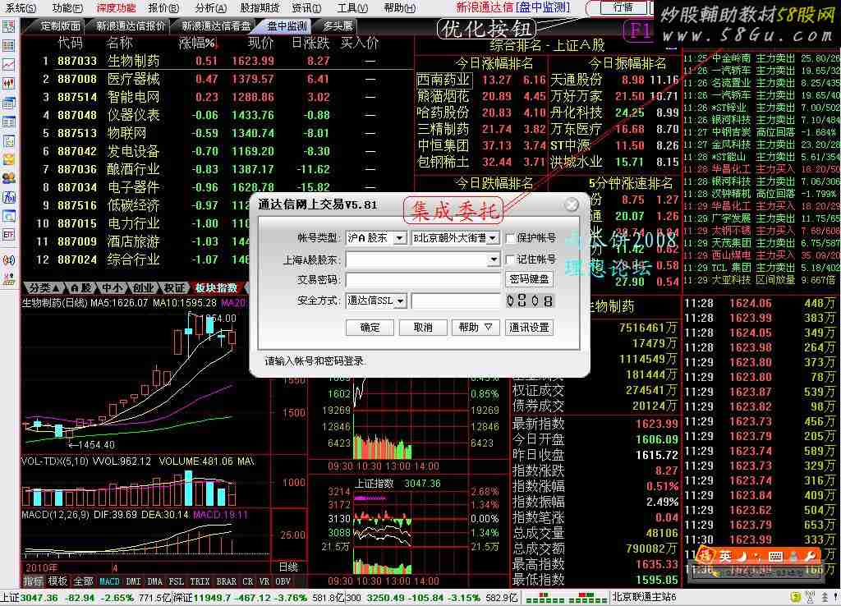Viewport: 841px width, 606px height.
Task: Click the top quote-list icon in sidebar
Action: coord(8,26)
